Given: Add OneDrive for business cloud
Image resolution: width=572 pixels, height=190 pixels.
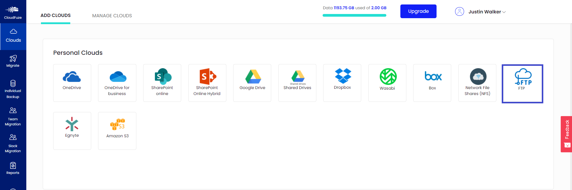Looking at the screenshot, I should (117, 83).
